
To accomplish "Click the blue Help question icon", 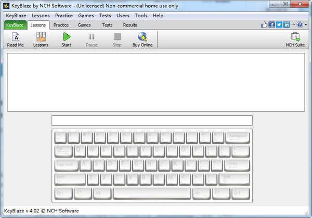I will point(299,25).
